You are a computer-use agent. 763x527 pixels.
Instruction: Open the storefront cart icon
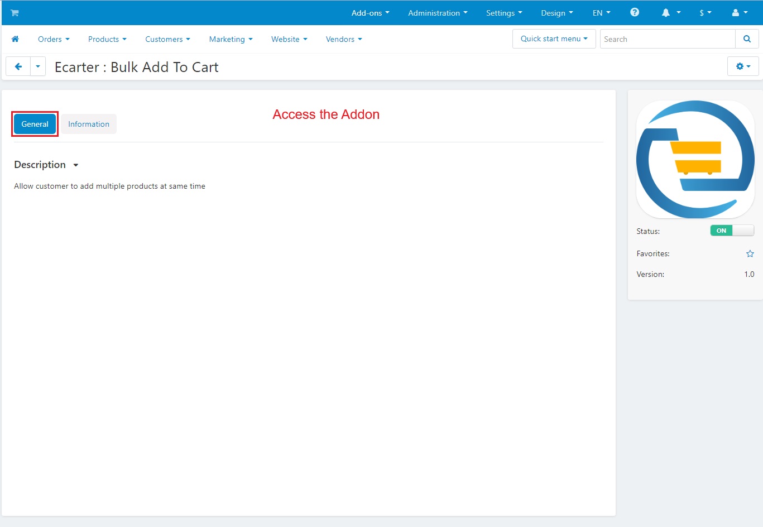(x=15, y=13)
